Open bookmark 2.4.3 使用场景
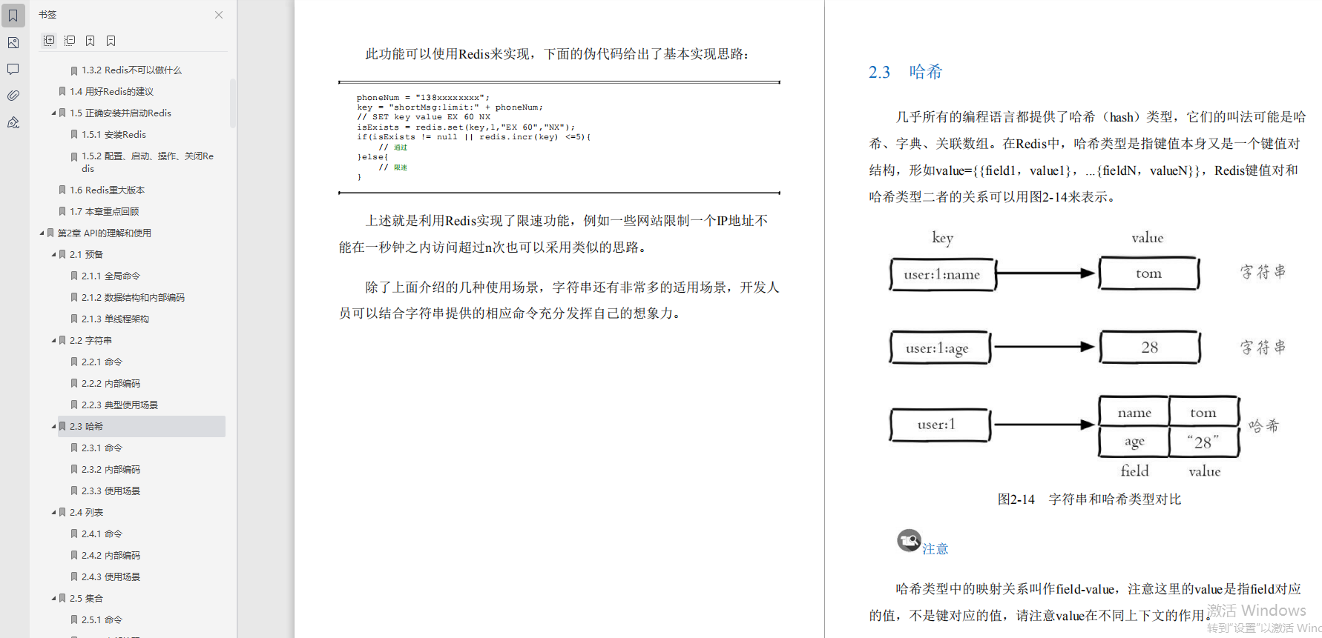The width and height of the screenshot is (1322, 638). (111, 577)
